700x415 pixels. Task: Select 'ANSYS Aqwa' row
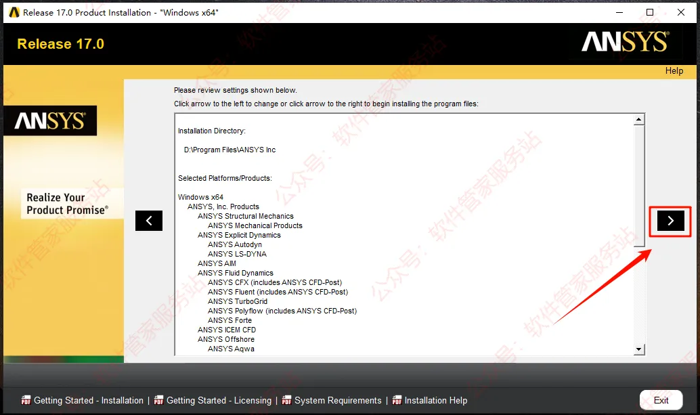click(231, 349)
